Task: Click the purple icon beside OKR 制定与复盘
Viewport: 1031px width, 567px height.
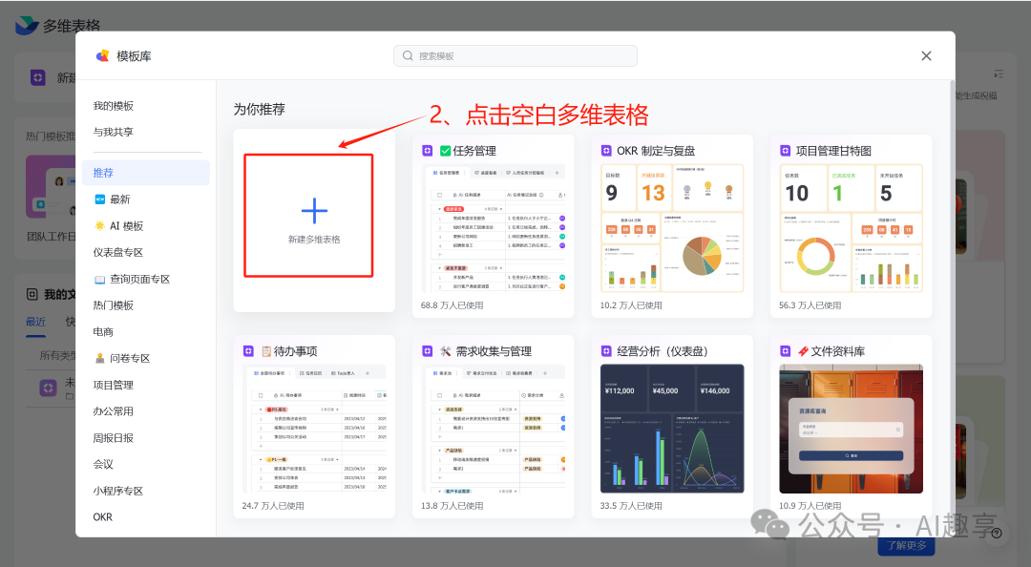Action: point(606,151)
